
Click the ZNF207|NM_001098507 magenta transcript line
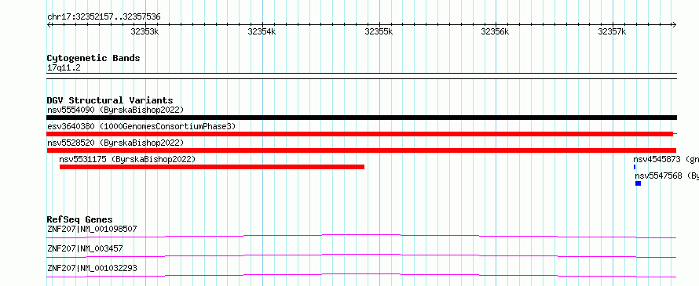pyautogui.click(x=361, y=236)
